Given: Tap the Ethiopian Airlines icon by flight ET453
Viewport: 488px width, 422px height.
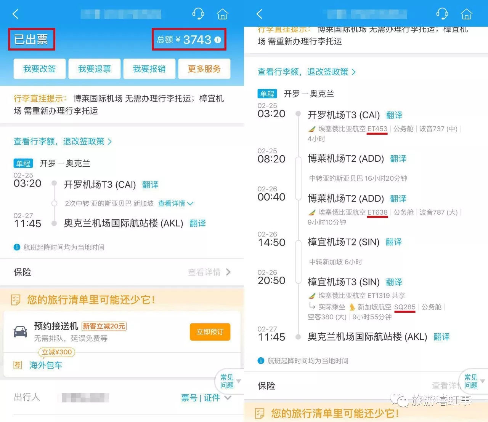Looking at the screenshot, I should 311,129.
